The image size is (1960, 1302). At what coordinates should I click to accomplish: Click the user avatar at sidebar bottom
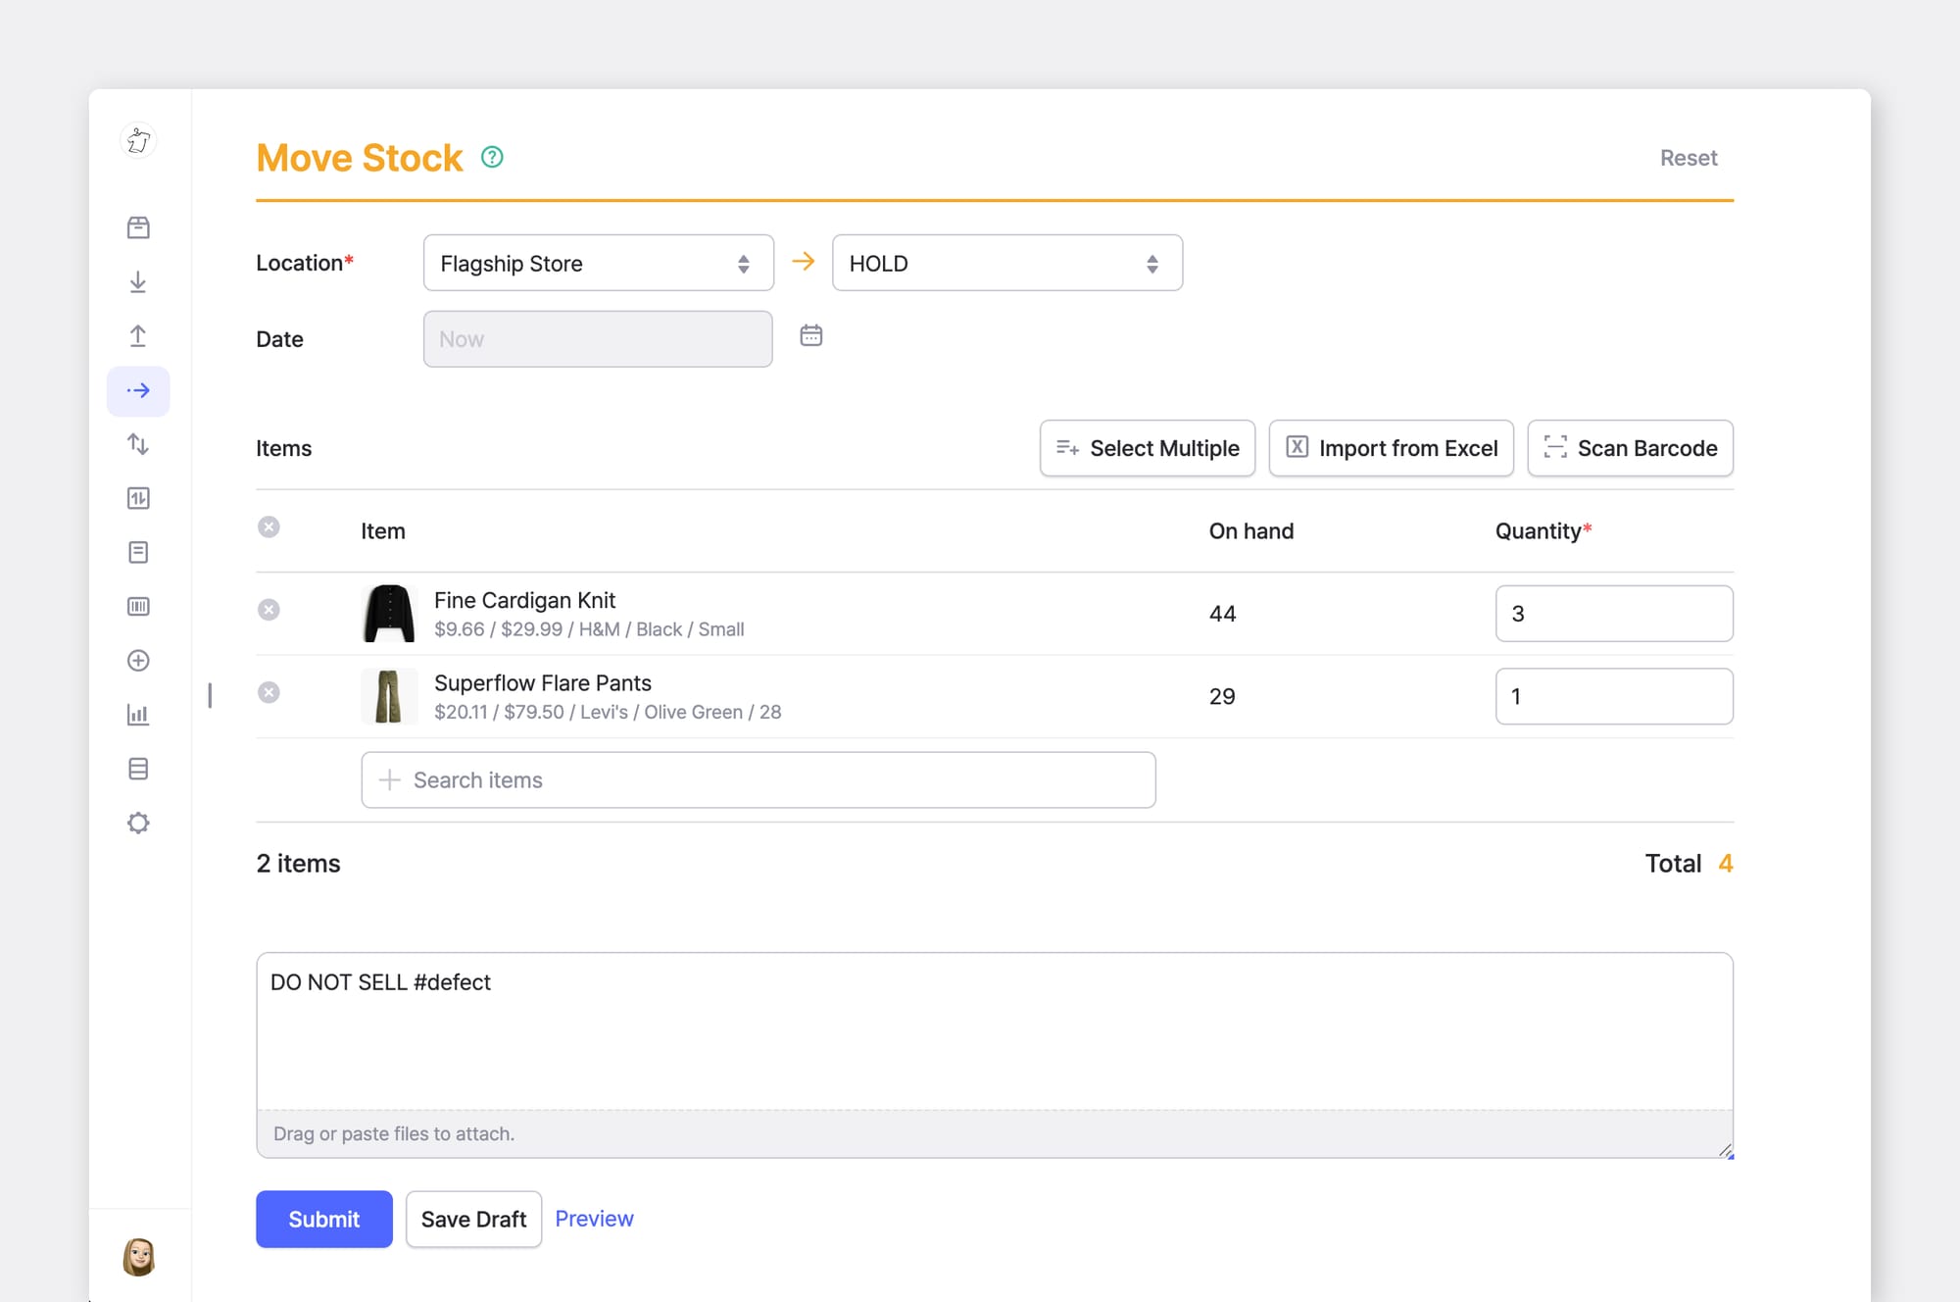coord(138,1257)
